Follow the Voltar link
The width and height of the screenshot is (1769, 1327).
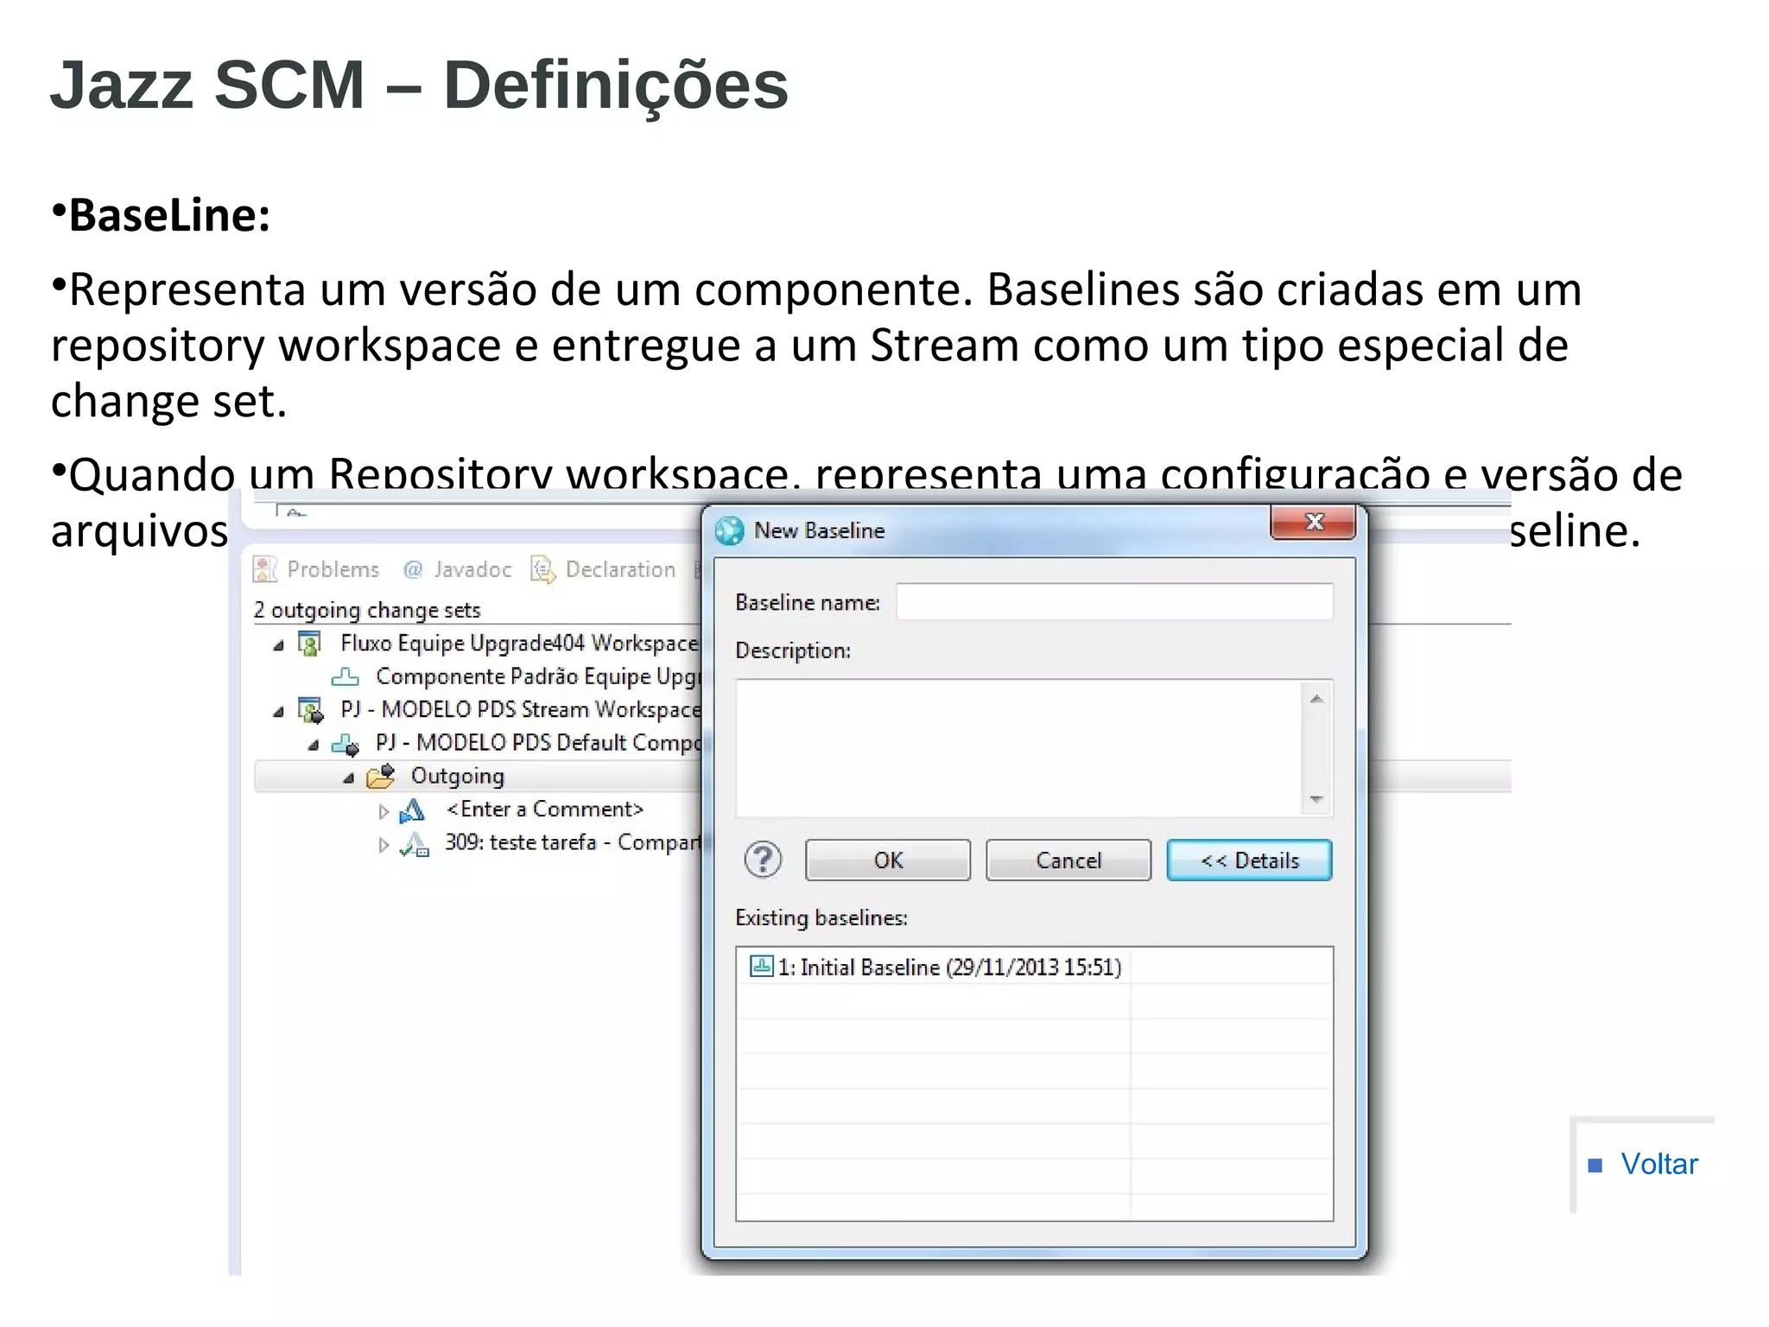coord(1658,1164)
